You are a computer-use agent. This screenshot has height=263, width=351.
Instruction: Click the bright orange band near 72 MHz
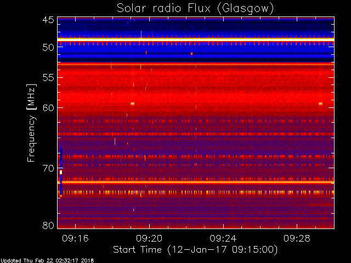[196, 182]
